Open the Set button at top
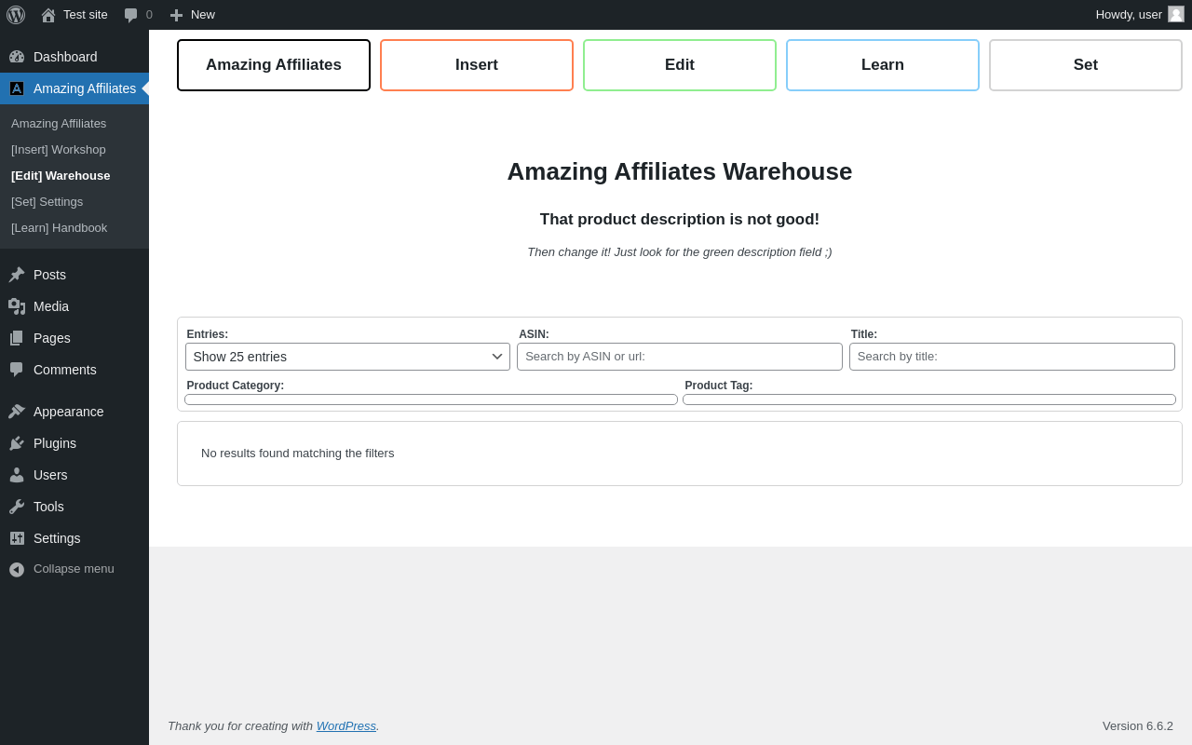This screenshot has width=1192, height=745. pos(1086,65)
